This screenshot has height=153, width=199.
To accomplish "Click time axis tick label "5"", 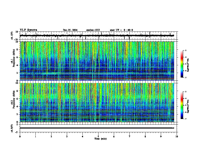I will (x=98, y=136).
